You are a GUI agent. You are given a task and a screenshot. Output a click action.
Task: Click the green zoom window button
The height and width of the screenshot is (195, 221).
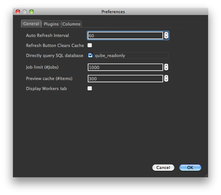[x=32, y=12]
